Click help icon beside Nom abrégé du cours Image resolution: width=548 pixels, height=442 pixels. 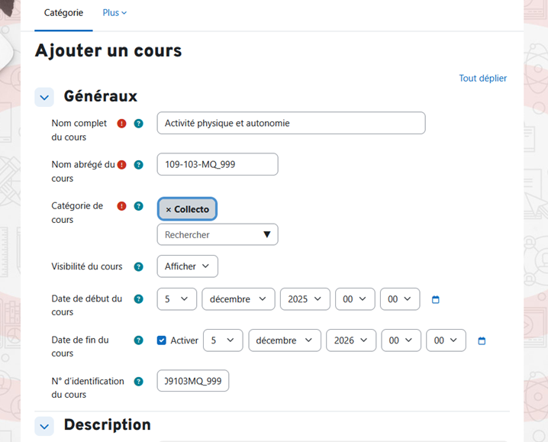coord(138,165)
